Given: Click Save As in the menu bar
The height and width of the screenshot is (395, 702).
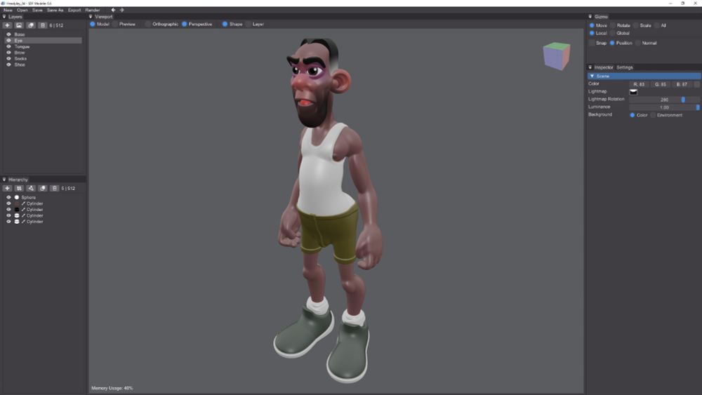Looking at the screenshot, I should point(55,10).
